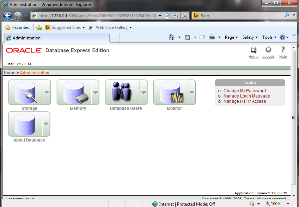Viewport: 299px width, 207px height.
Task: Expand the Storage icon dropdown arrow
Action: click(x=46, y=92)
